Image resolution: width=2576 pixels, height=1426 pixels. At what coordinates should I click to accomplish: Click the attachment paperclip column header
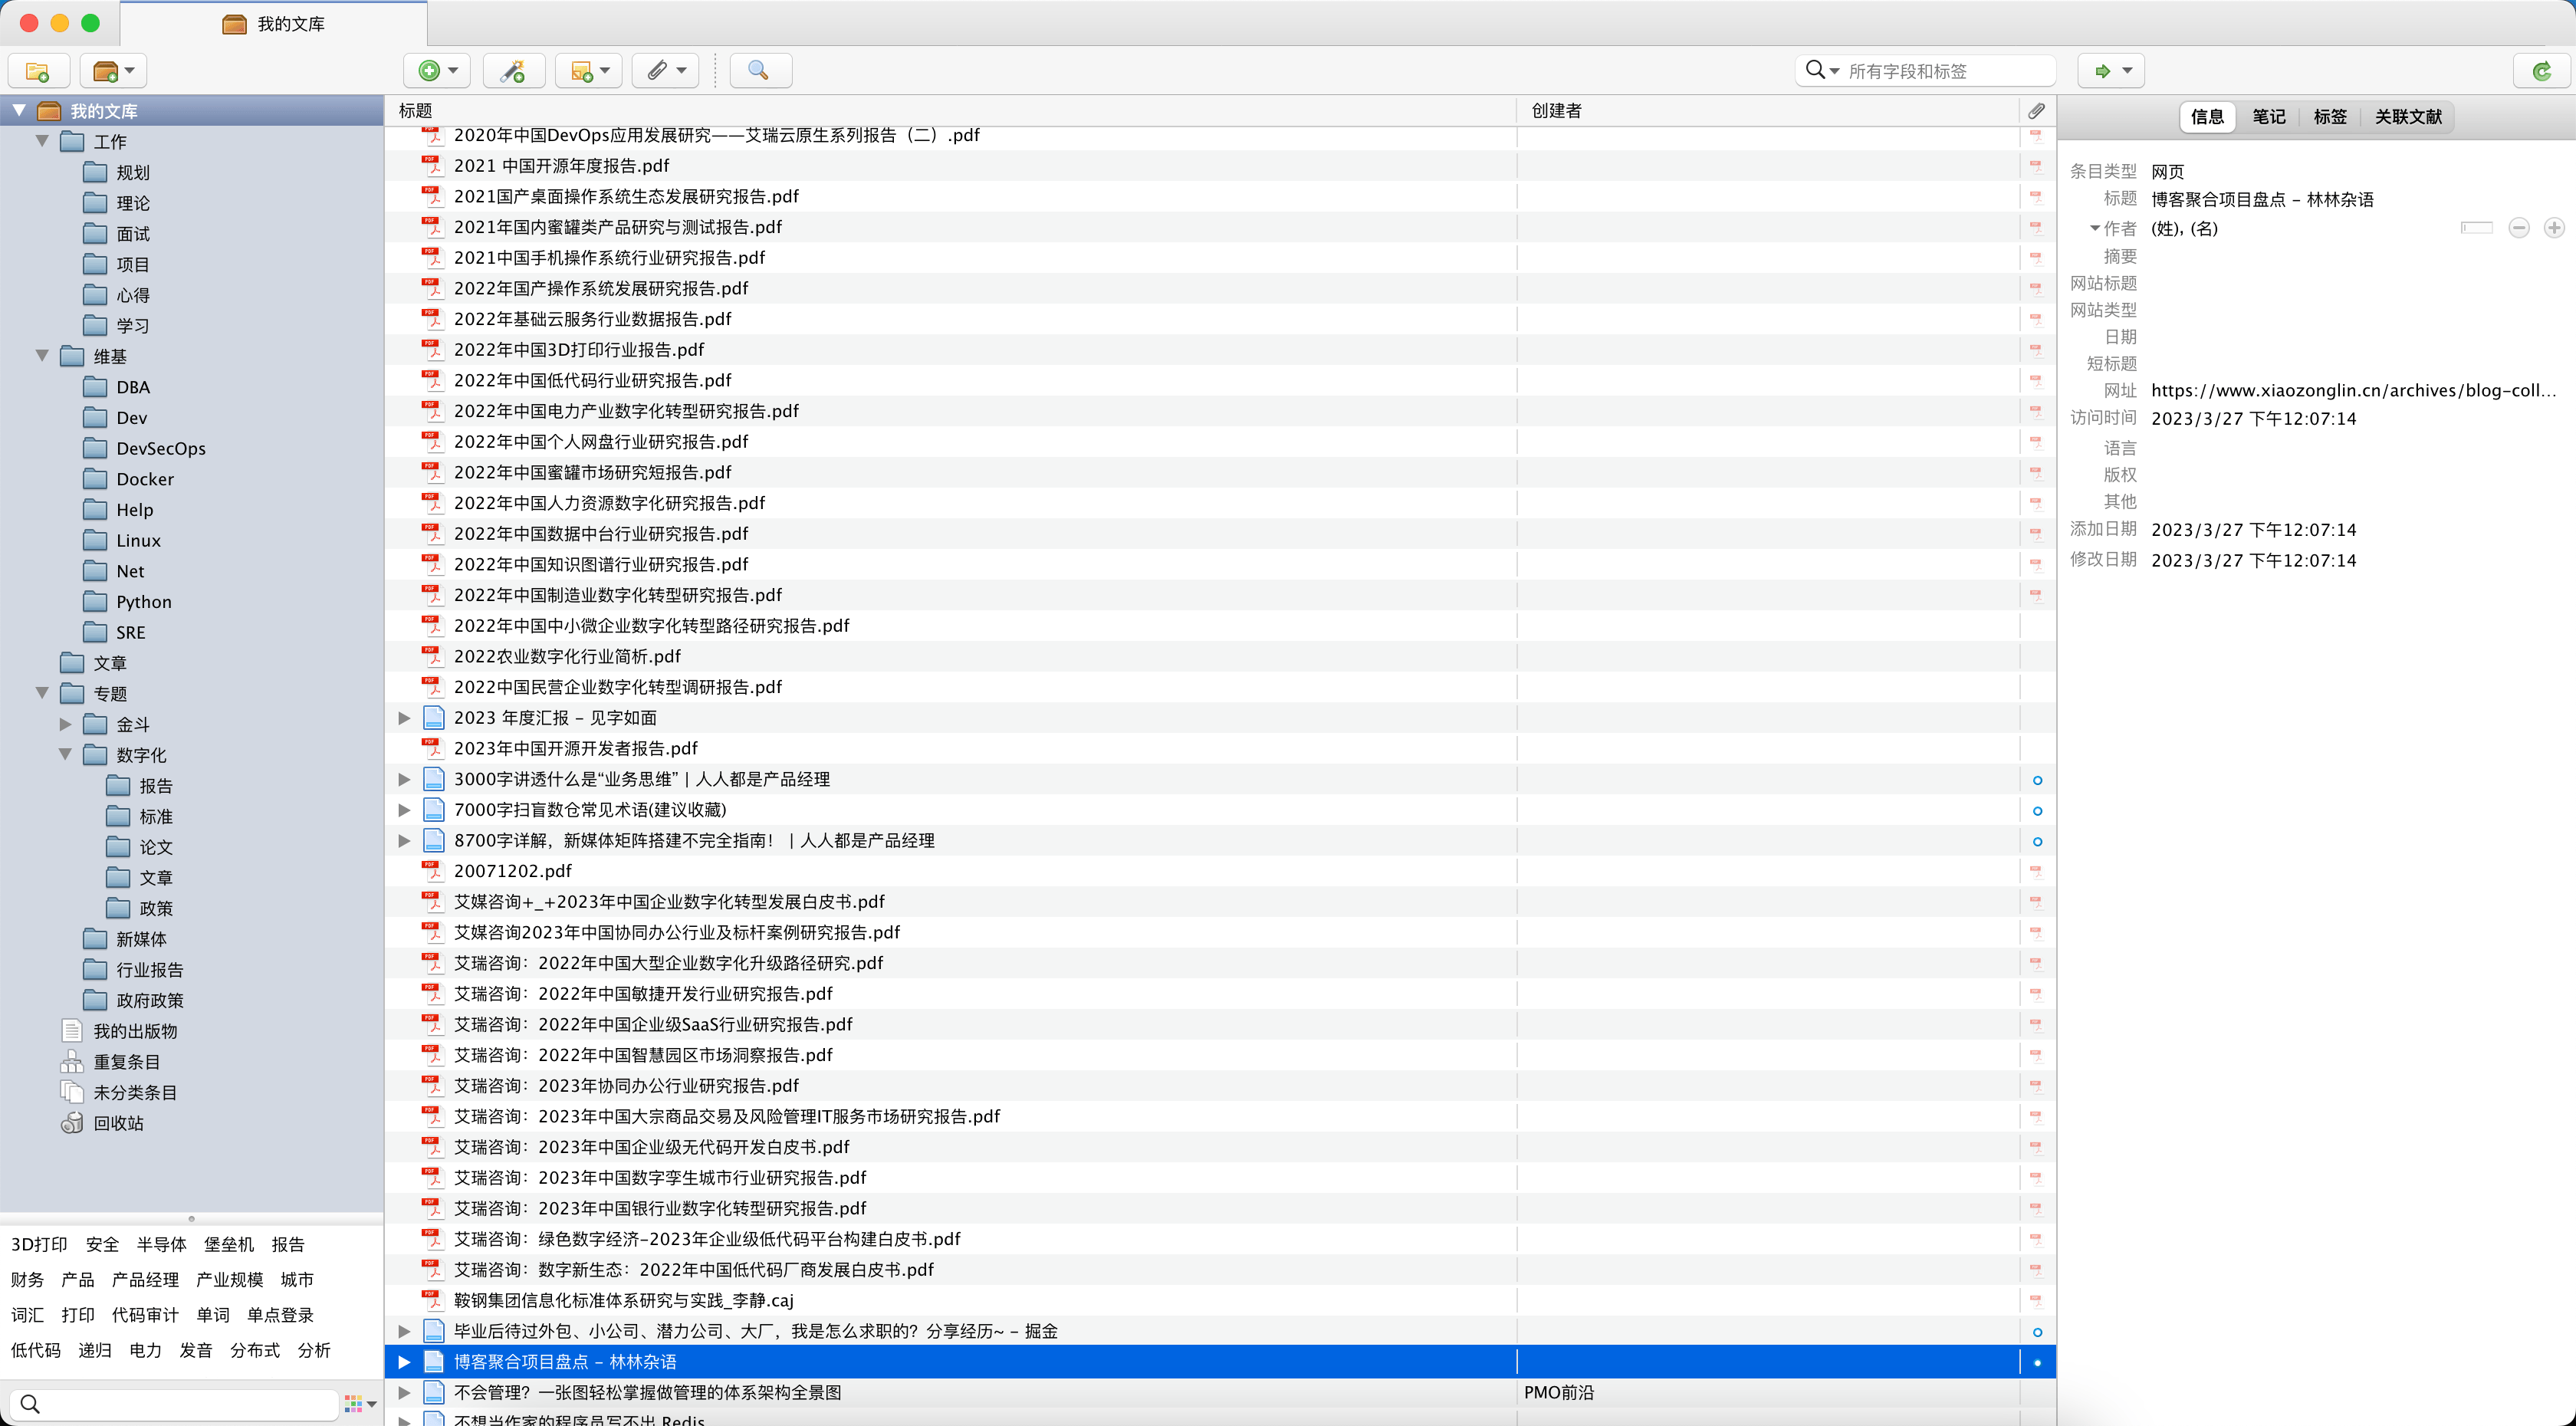(x=2037, y=111)
